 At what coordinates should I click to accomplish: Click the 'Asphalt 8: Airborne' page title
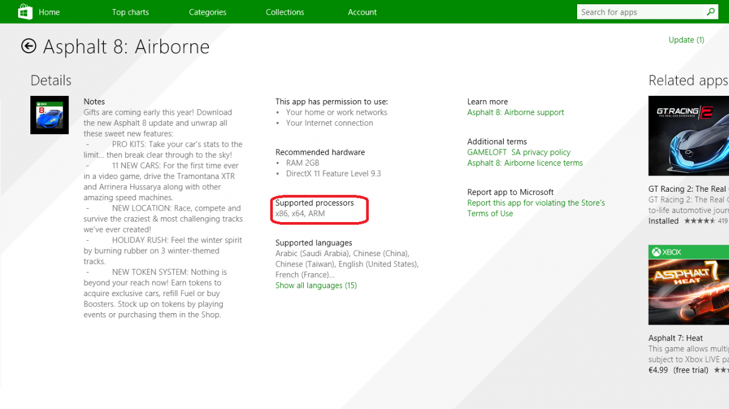(x=126, y=47)
